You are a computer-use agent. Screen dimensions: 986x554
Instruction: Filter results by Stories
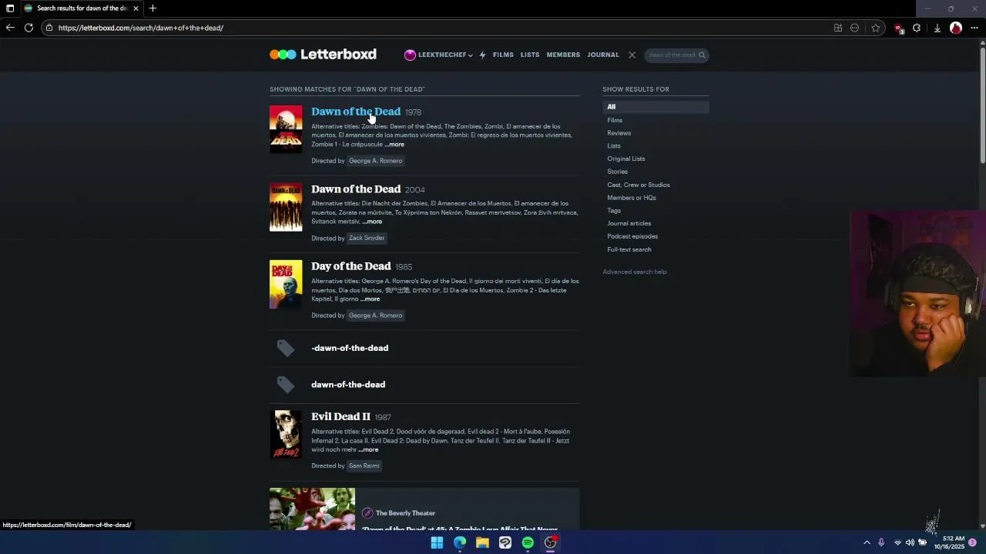pyautogui.click(x=617, y=172)
